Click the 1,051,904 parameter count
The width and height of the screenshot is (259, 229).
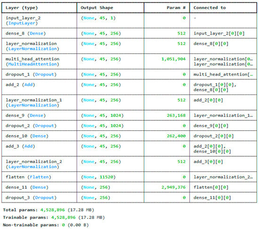(173, 59)
